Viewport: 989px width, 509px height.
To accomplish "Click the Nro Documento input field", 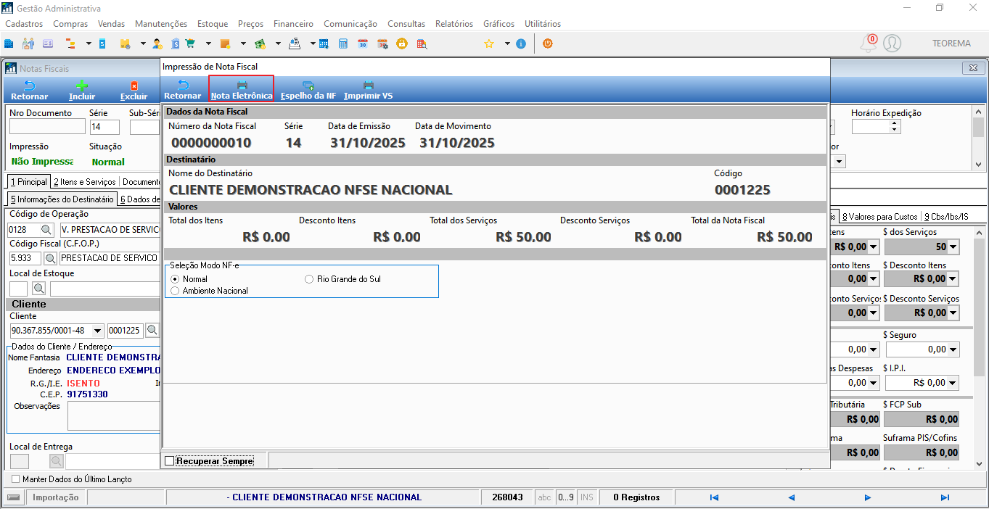I will point(47,128).
